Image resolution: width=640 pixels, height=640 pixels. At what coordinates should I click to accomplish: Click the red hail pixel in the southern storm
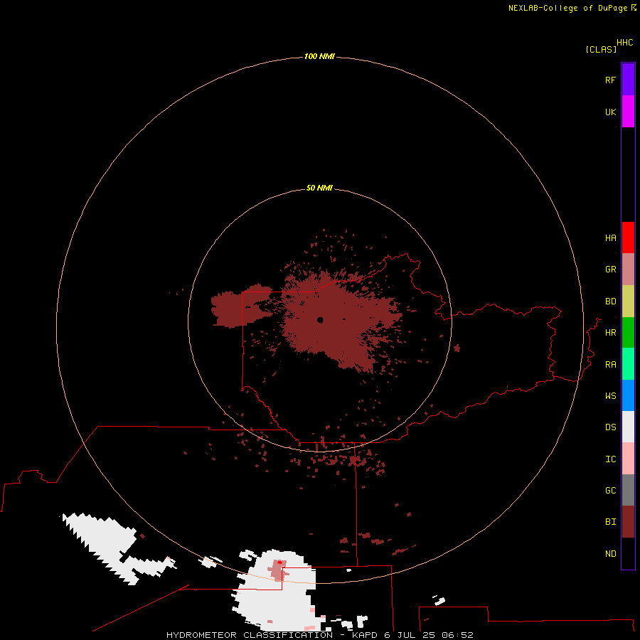[279, 562]
